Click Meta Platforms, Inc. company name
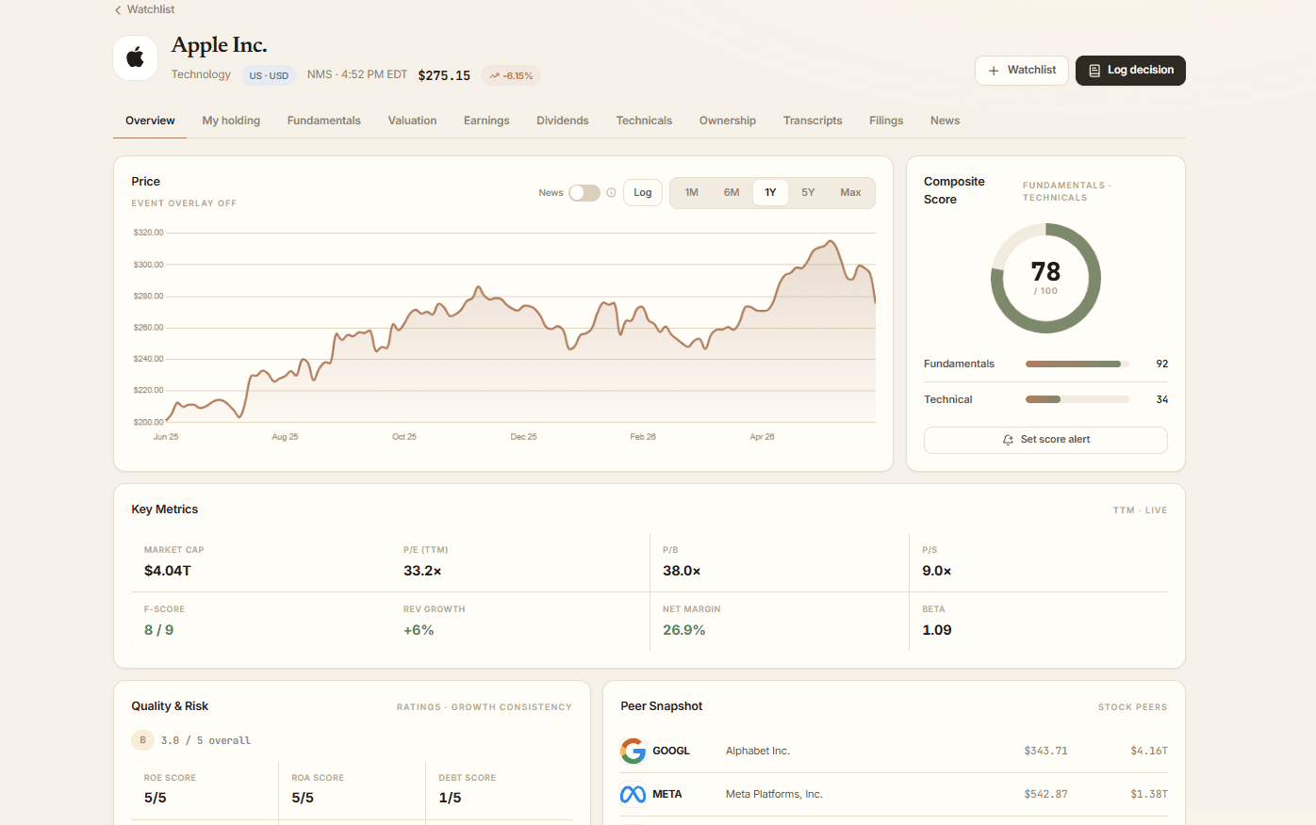 tap(774, 794)
